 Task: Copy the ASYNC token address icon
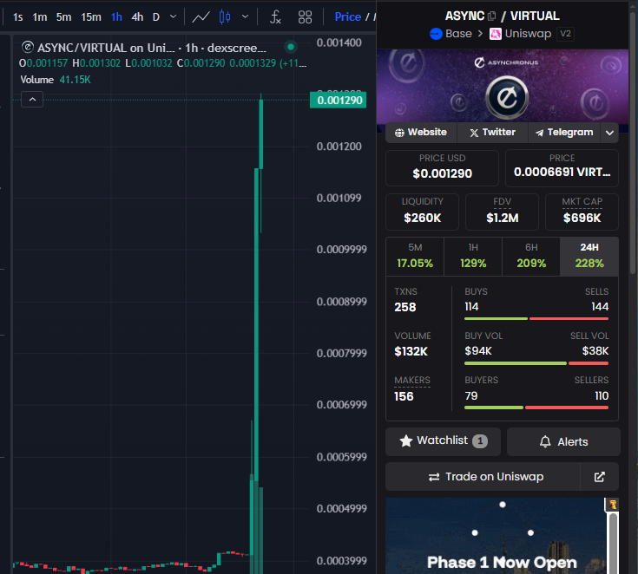click(x=491, y=16)
